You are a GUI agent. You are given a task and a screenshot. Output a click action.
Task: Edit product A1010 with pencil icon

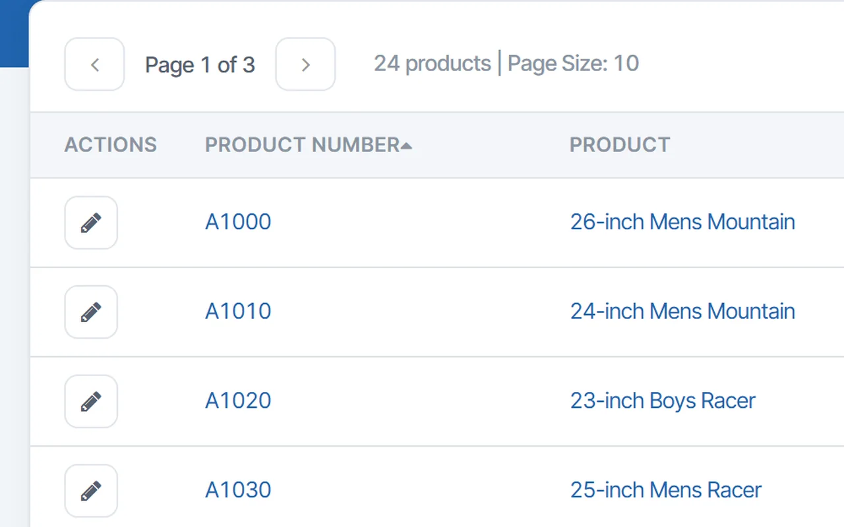[x=91, y=312]
